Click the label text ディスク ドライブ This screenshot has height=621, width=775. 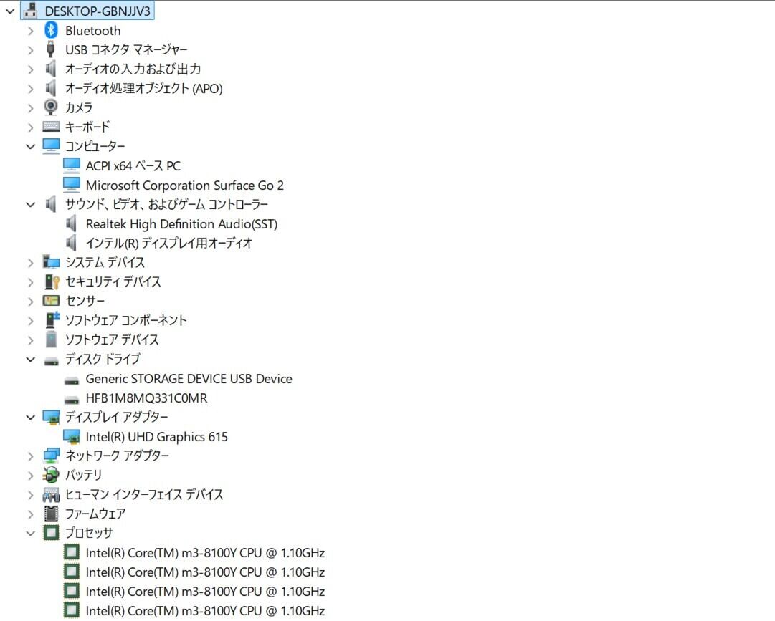click(103, 360)
